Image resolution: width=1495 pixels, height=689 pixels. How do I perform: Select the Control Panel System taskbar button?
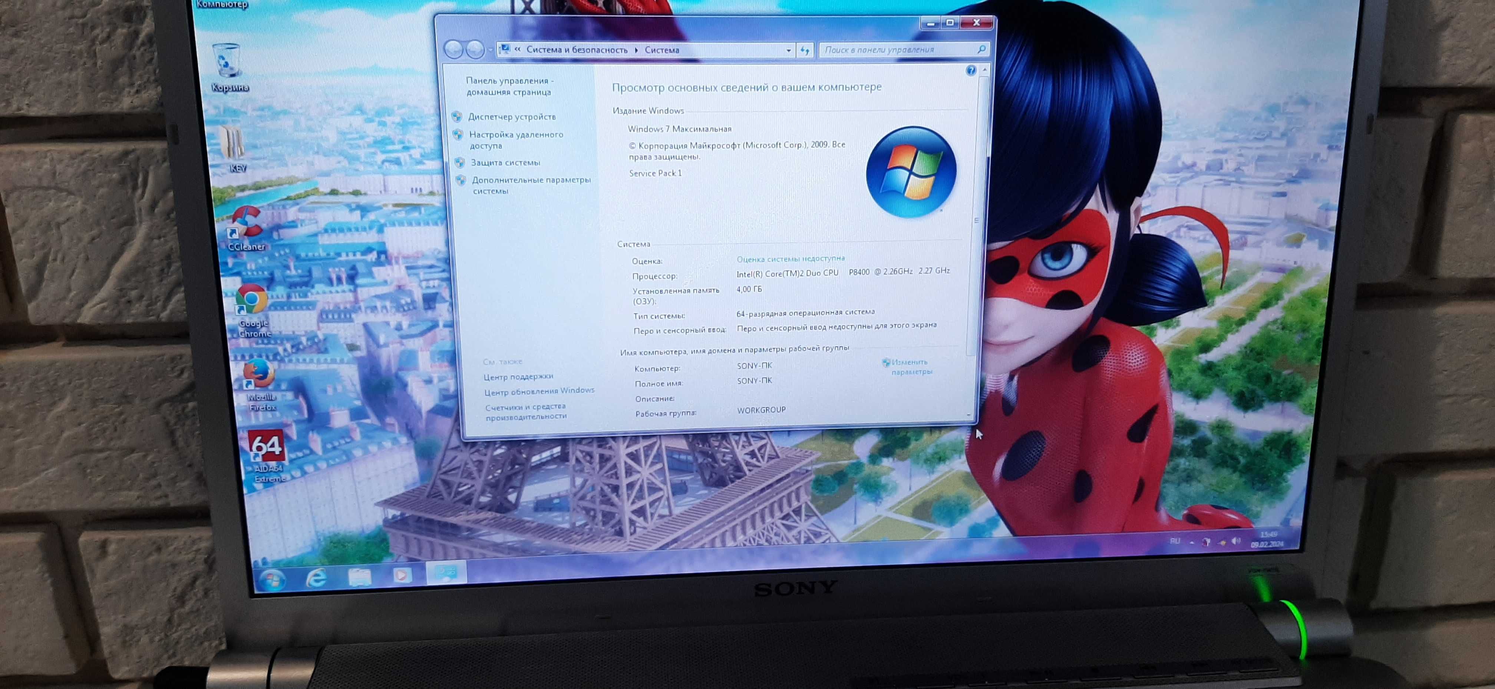[446, 572]
